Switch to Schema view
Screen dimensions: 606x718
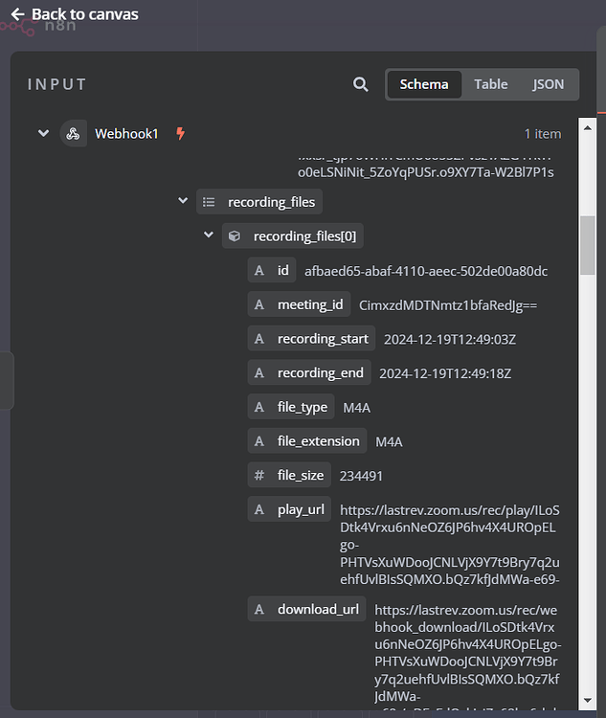(x=424, y=84)
